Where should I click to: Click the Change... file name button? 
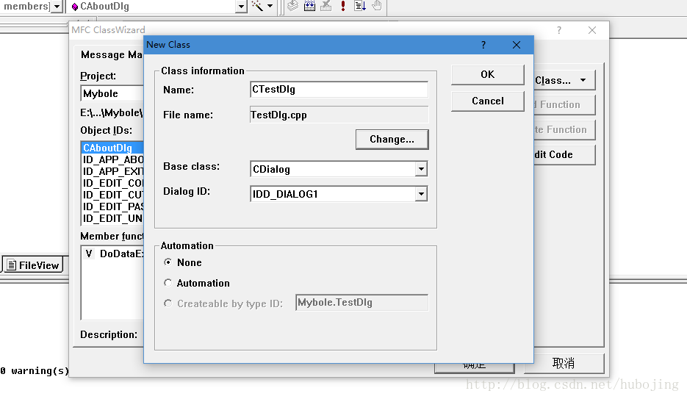coord(392,139)
